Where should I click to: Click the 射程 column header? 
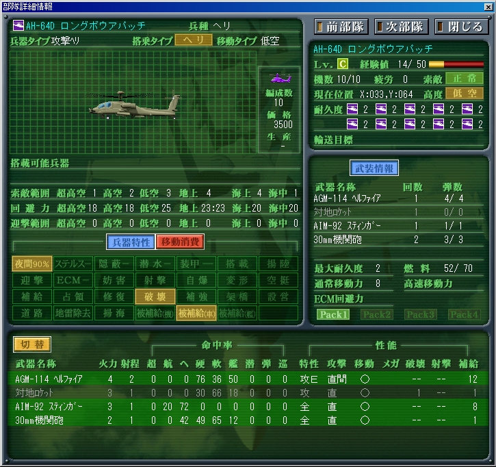point(130,364)
